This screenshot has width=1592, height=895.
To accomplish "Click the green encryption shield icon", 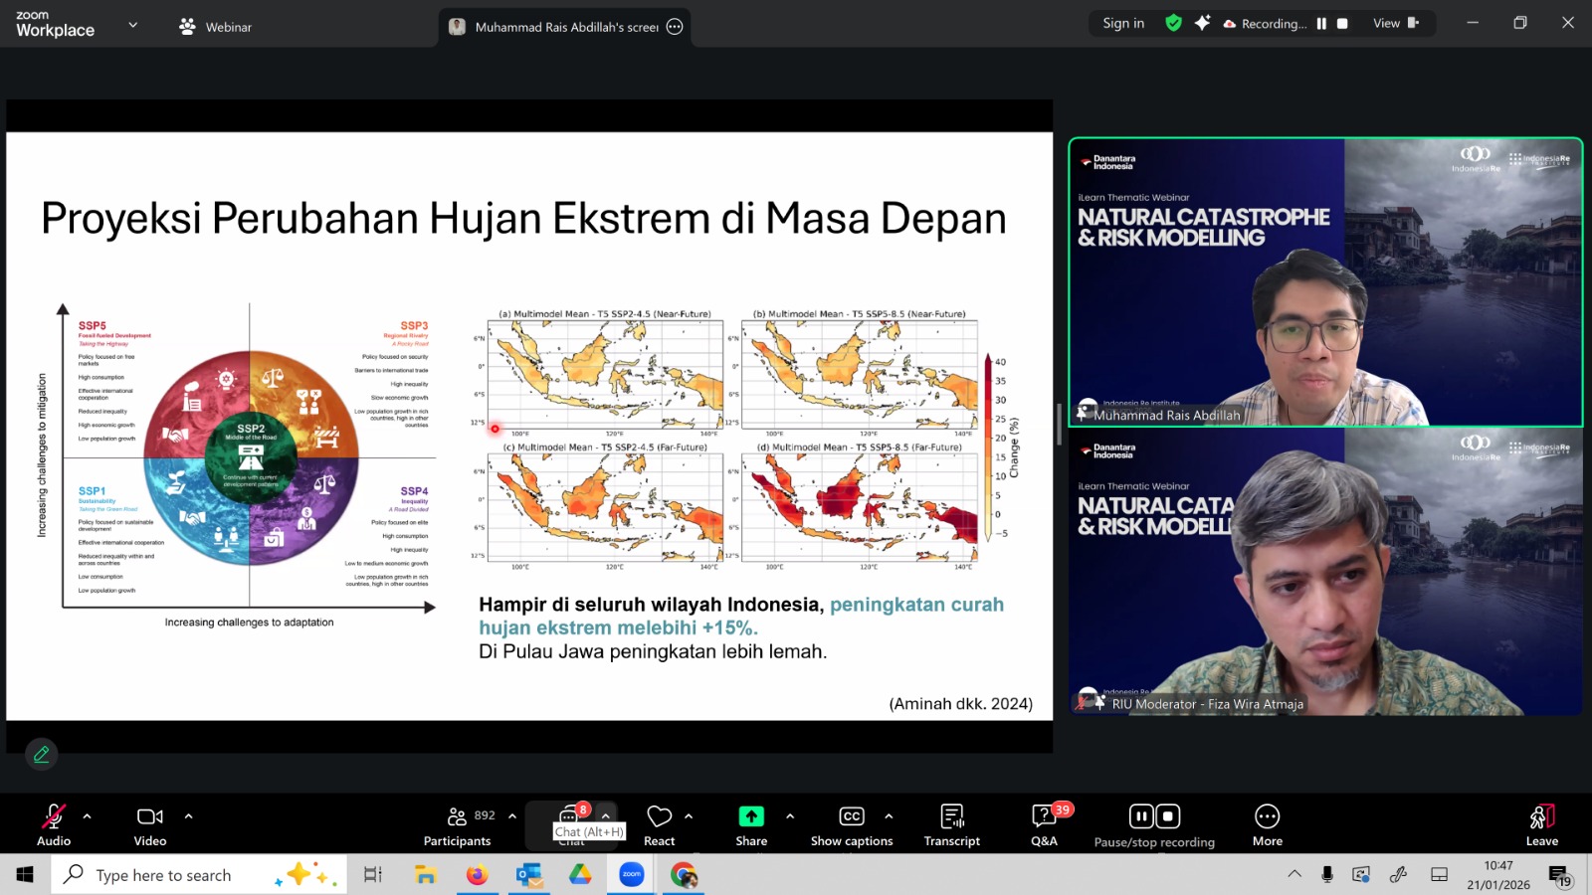I will coord(1174,23).
